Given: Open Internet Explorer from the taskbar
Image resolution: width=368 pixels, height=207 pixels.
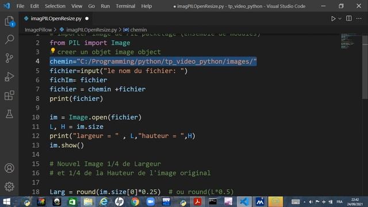Looking at the screenshot, I should point(103,202).
